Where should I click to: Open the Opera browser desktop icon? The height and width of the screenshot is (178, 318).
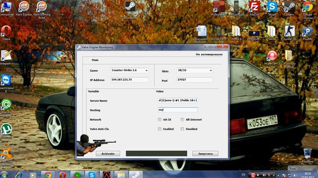click(6, 33)
